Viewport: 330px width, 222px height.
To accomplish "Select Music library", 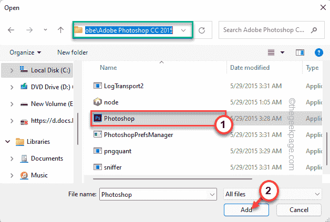I will pos(39,175).
